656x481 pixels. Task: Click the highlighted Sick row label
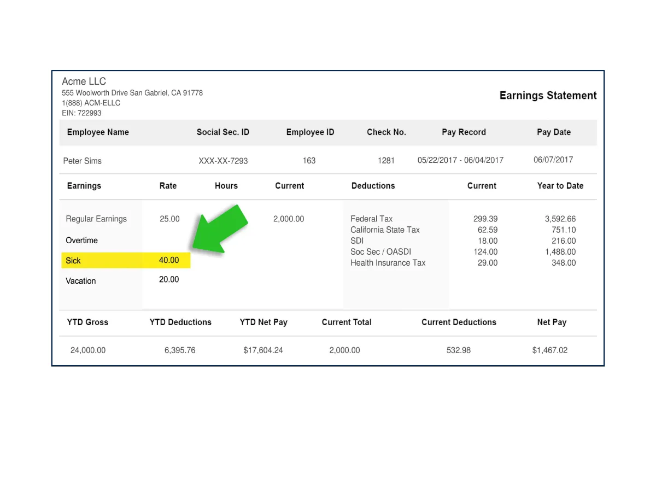(73, 261)
